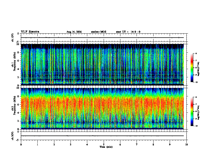Click the 0 minute tick on time axis
The image size is (210, 162).
[x=21, y=145]
